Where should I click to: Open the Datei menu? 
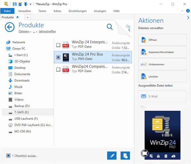pos(7,11)
